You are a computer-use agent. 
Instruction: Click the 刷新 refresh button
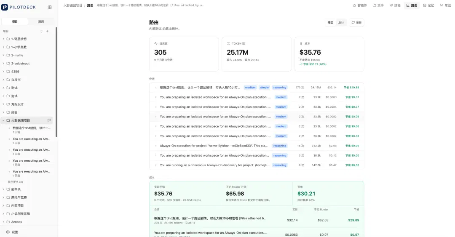click(x=356, y=23)
